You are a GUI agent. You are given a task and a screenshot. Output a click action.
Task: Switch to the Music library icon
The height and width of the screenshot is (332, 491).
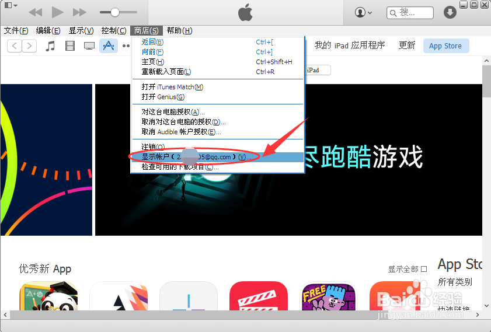click(x=50, y=46)
